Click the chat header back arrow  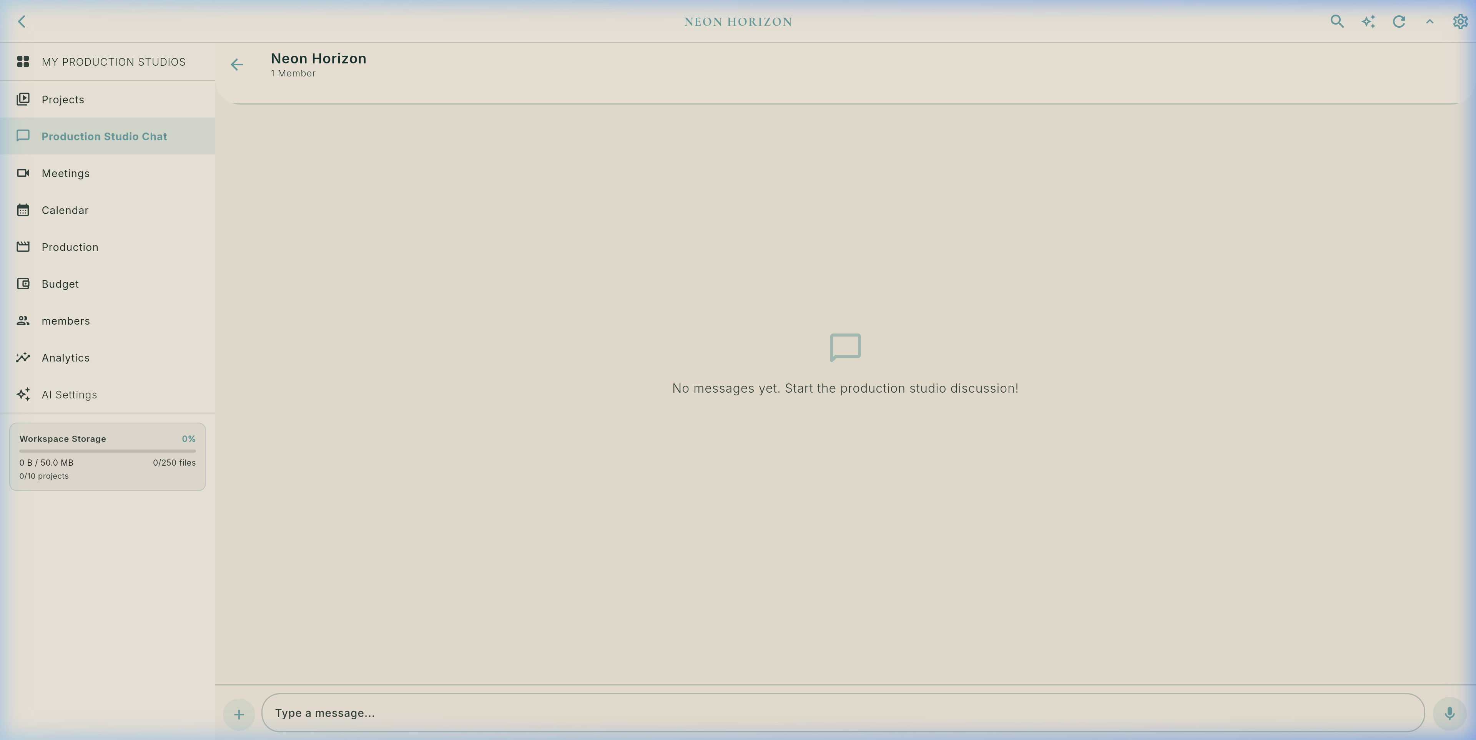(x=237, y=65)
